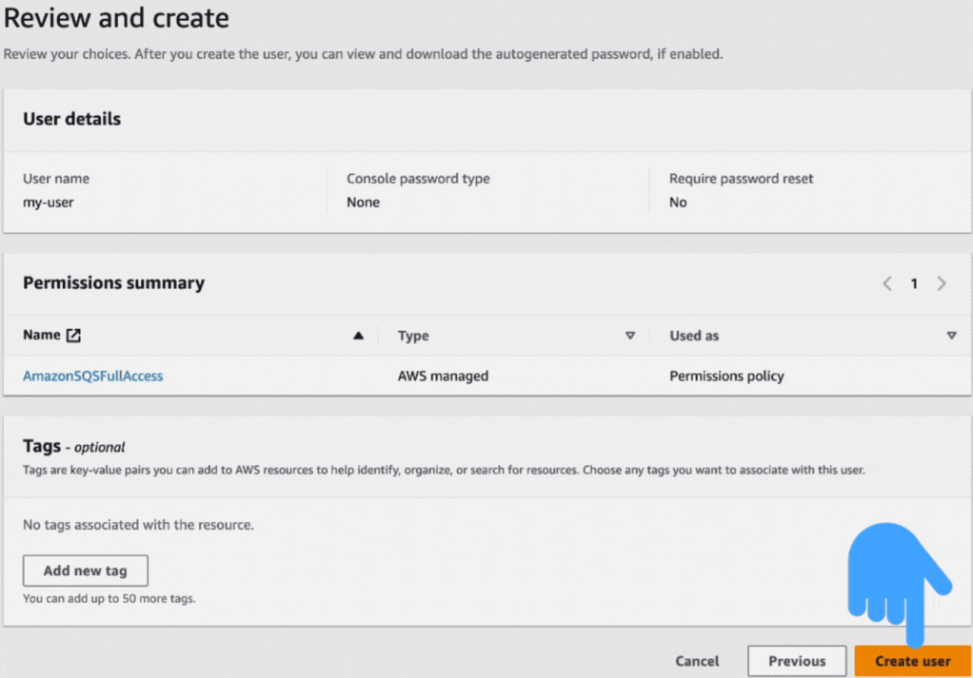973x678 pixels.
Task: Click Add new tag button
Action: click(x=86, y=571)
